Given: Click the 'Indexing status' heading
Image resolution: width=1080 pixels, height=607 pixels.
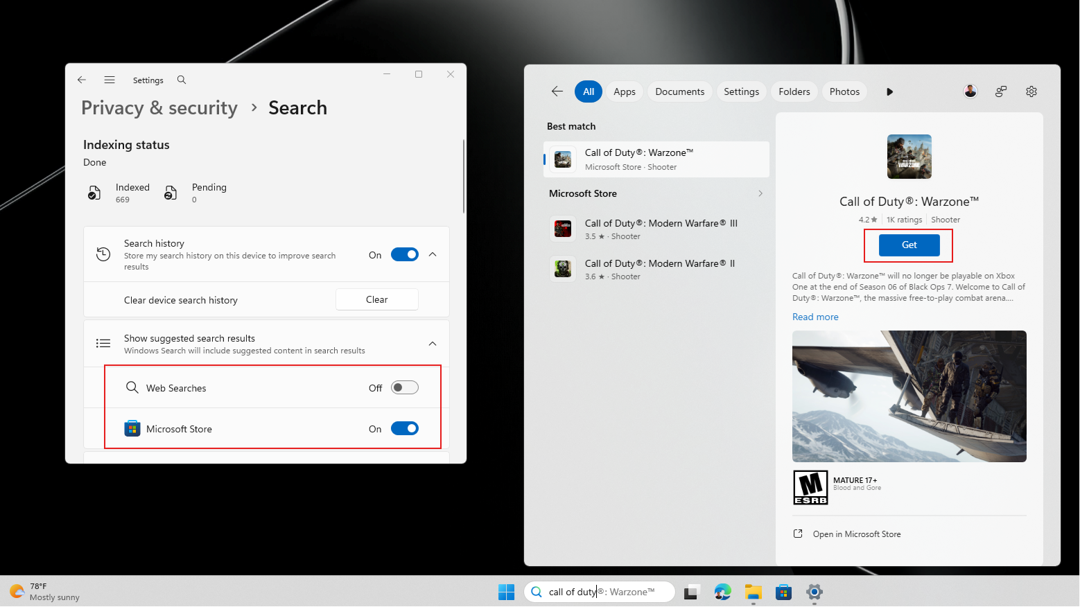Looking at the screenshot, I should (126, 145).
